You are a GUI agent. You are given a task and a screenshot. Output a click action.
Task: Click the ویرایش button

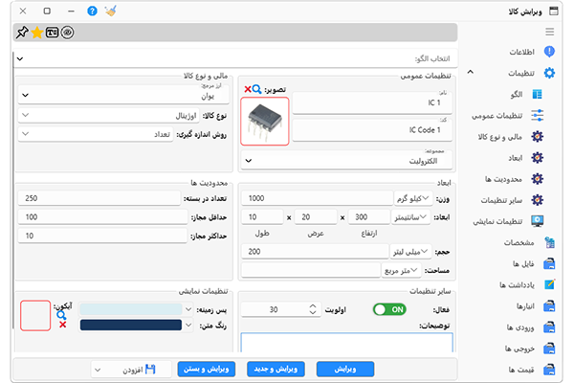click(x=345, y=369)
